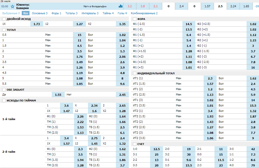This screenshot has height=168, width=259.
Task: Open match statistics bar chart icon
Action: point(121,6)
